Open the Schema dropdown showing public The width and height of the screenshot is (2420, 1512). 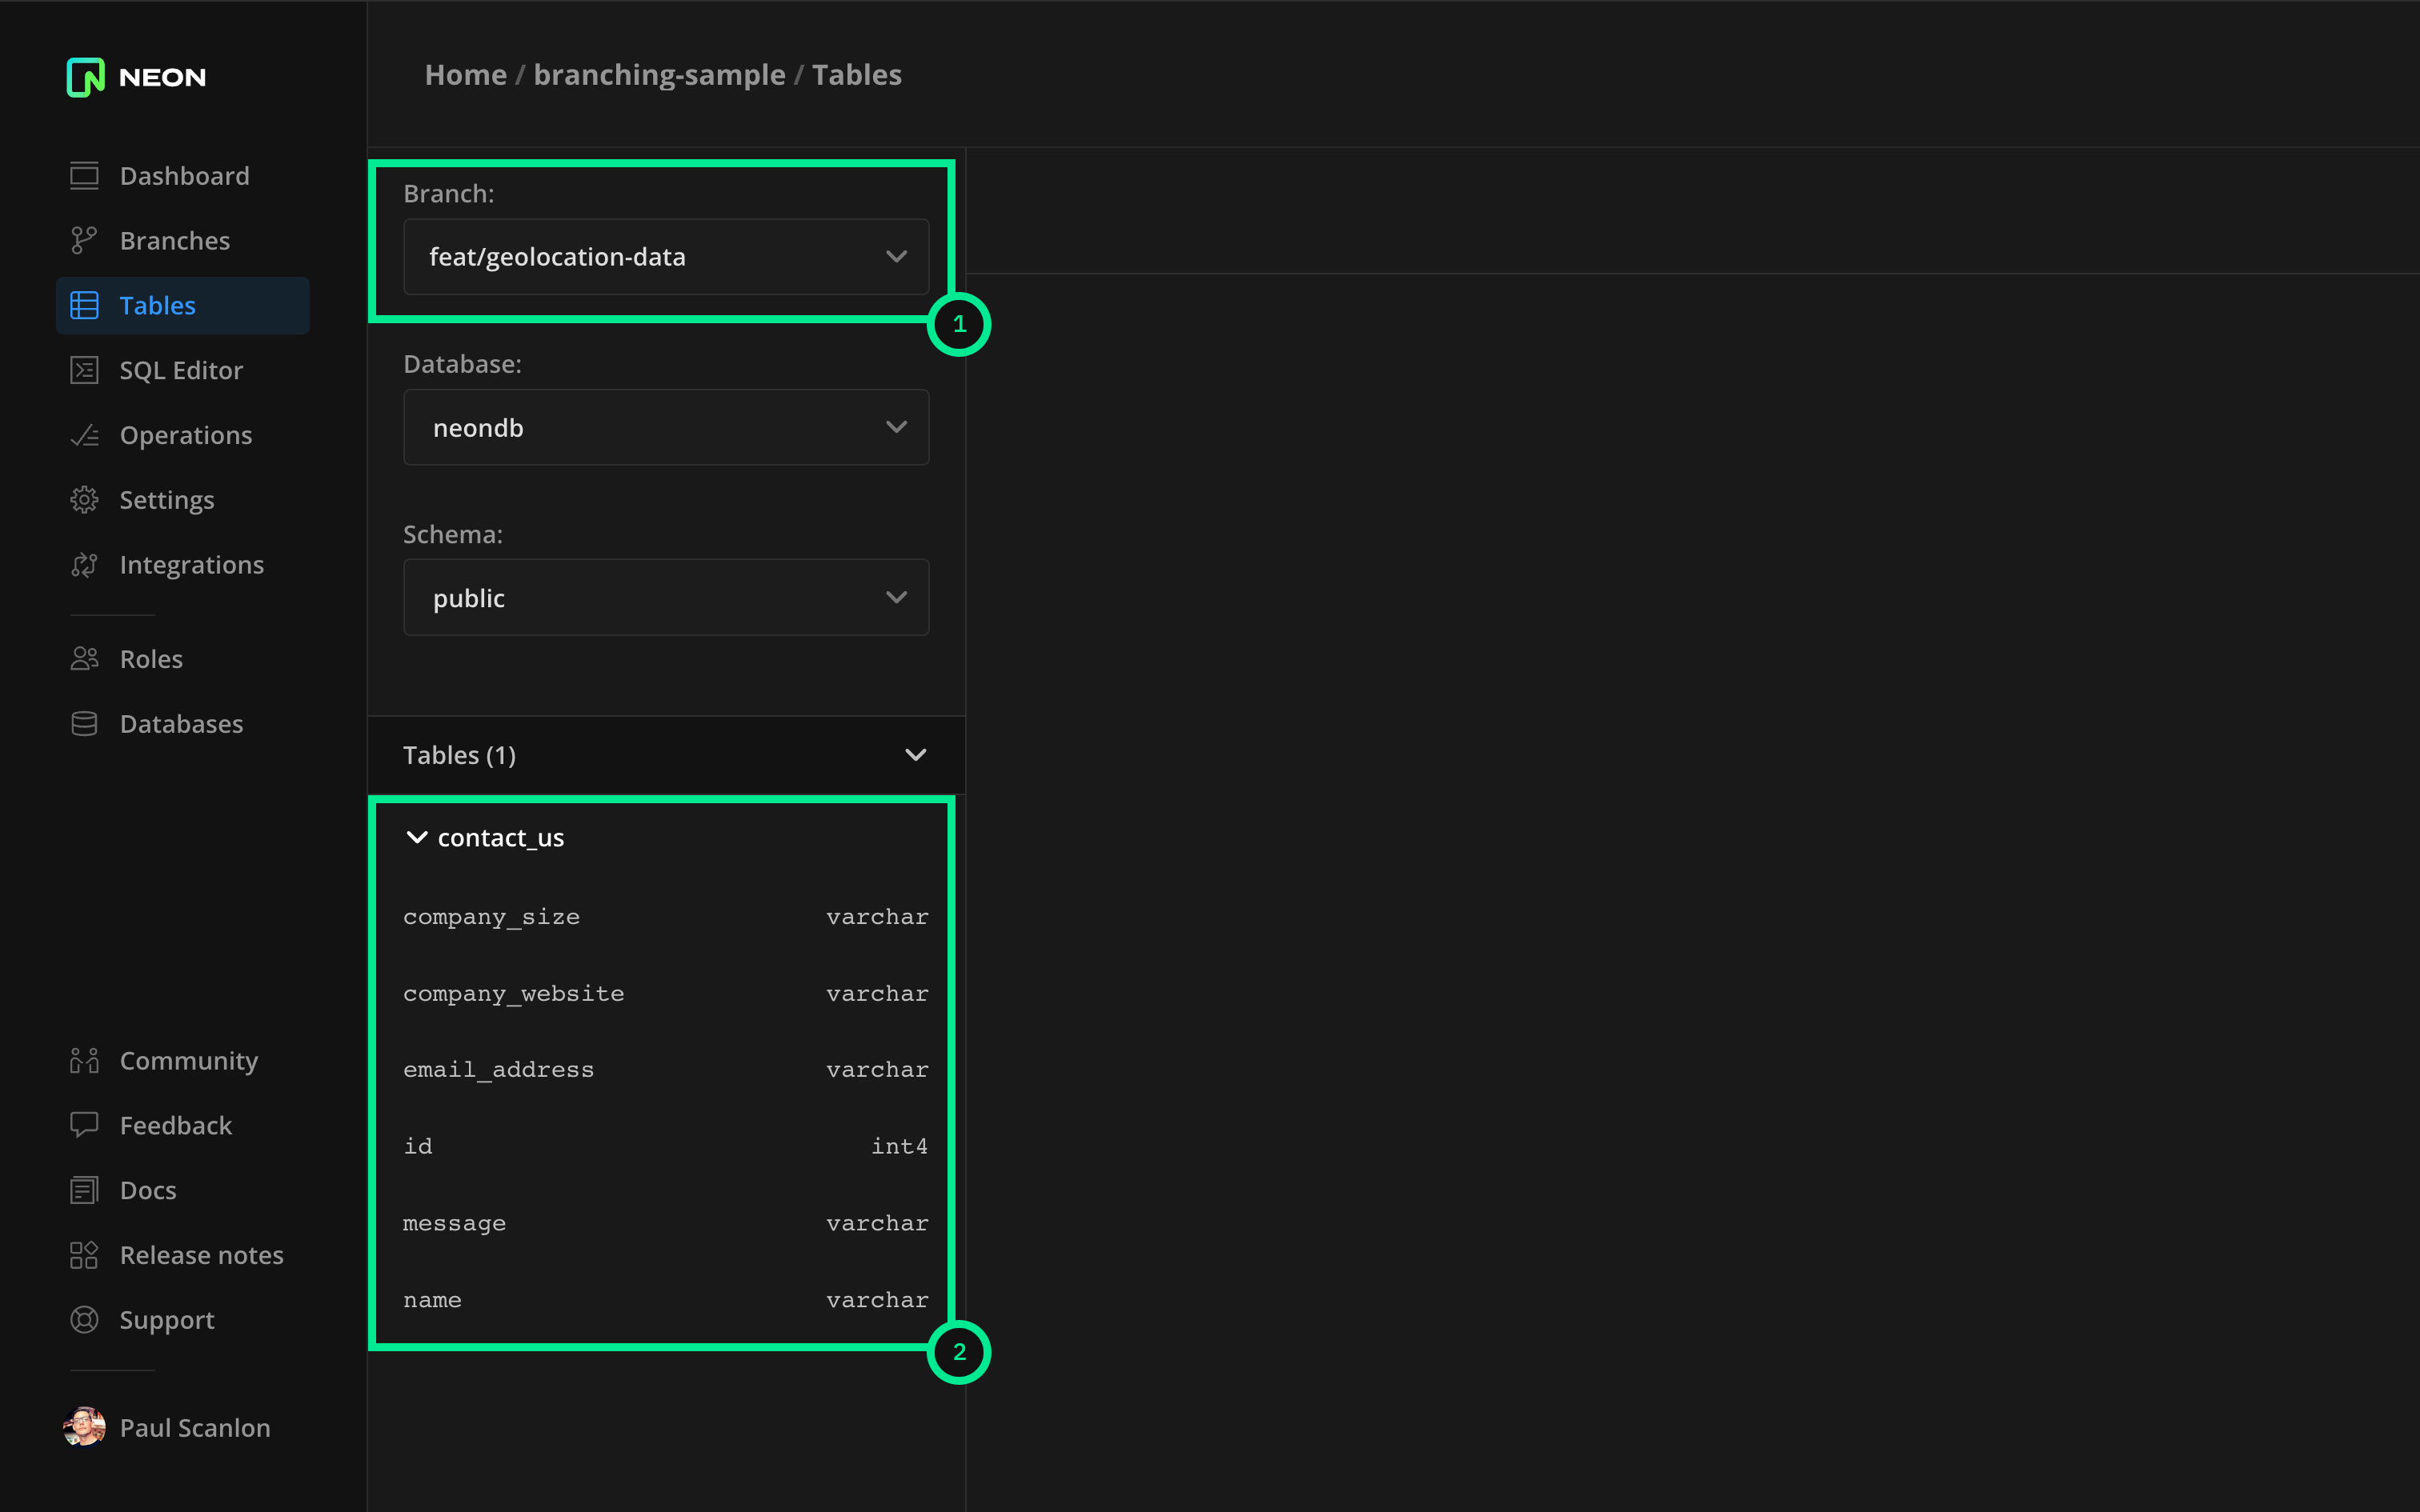[665, 598]
